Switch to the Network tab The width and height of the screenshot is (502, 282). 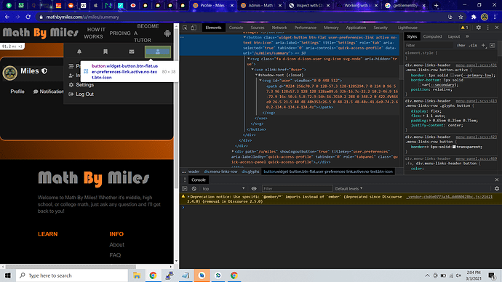(279, 28)
